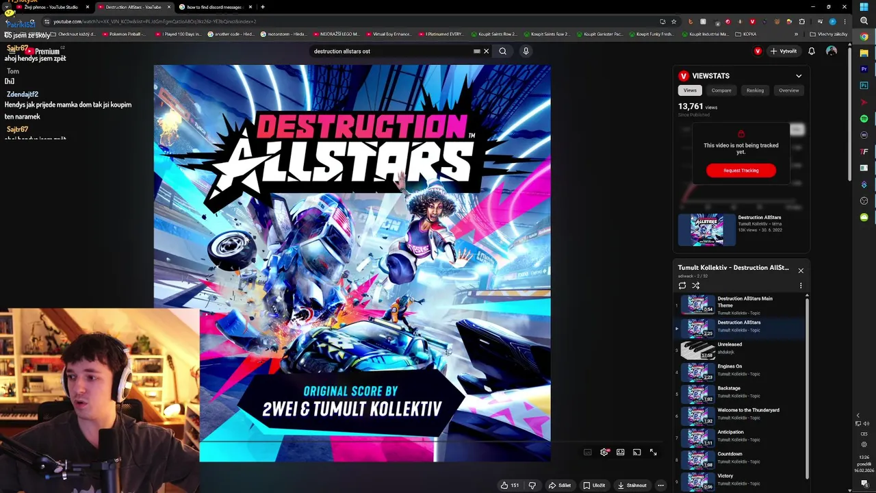Click the Uložit save button

(x=594, y=485)
